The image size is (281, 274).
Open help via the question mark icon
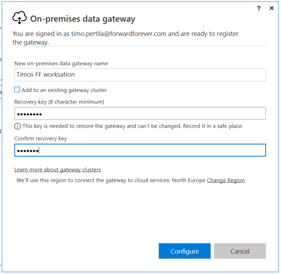[x=259, y=8]
